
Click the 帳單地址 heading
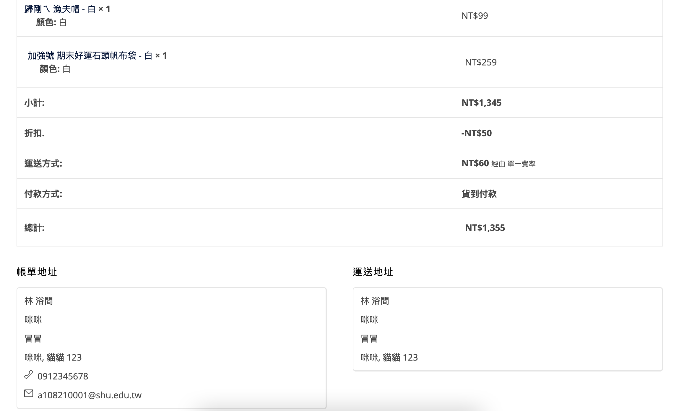click(37, 272)
